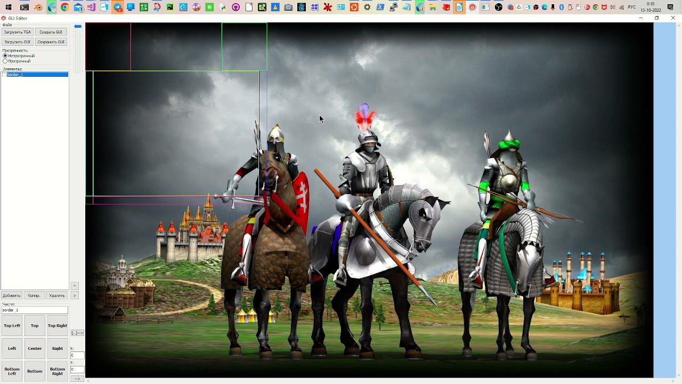Select the Top part button
Screen dimensions: 682x384
pyautogui.click(x=35, y=325)
